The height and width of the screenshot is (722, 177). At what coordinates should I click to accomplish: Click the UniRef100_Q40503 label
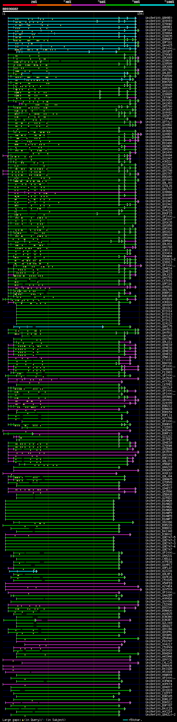tap(159, 330)
